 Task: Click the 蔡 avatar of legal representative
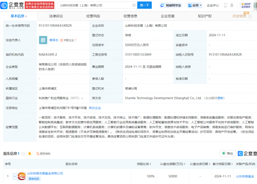coord(43,40)
